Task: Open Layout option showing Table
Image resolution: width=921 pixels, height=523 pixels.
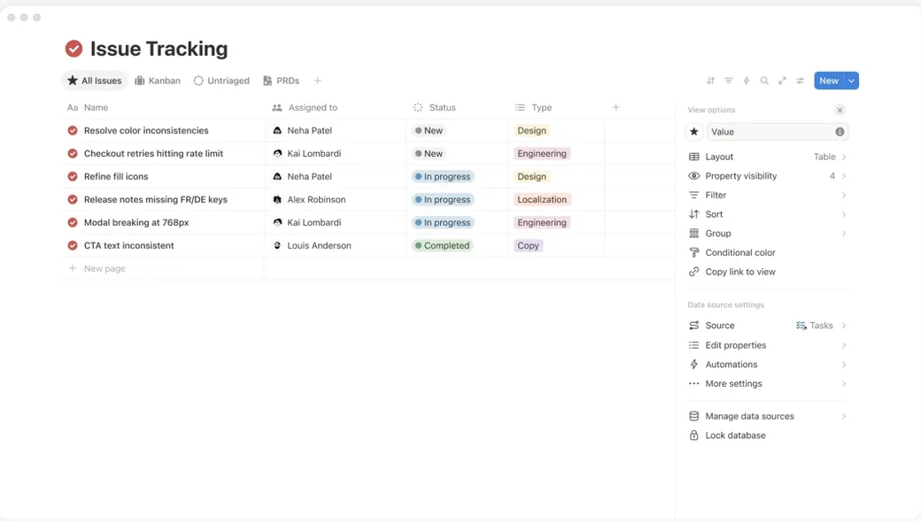Action: [x=767, y=157]
